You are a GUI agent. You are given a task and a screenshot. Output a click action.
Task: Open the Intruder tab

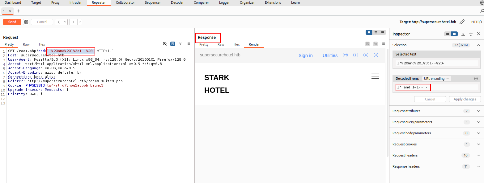click(76, 2)
